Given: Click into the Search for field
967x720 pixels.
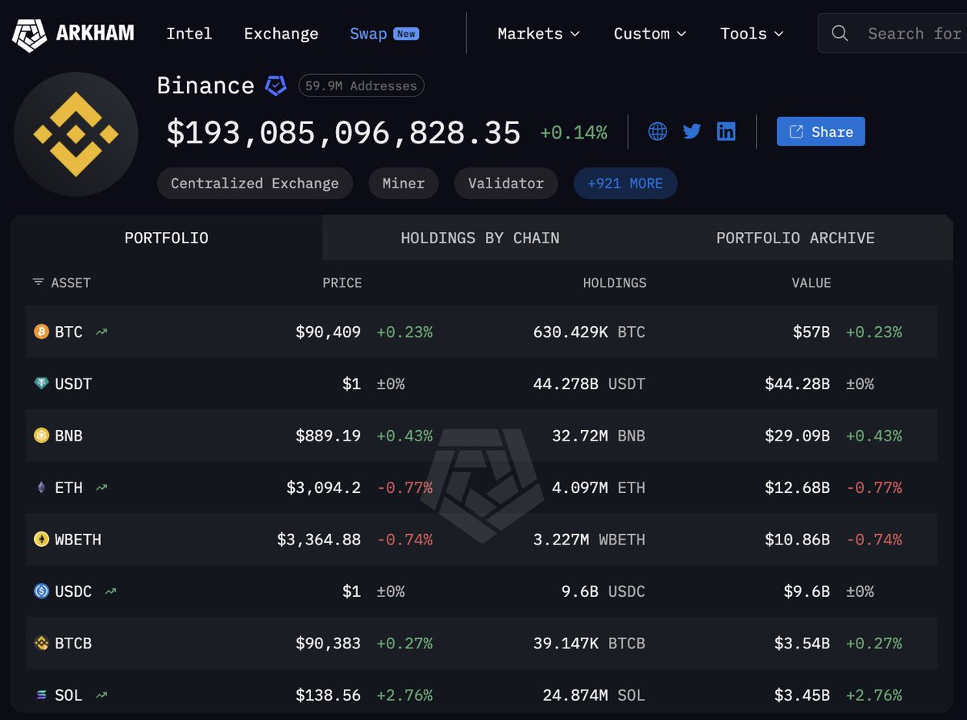Looking at the screenshot, I should click(x=893, y=33).
